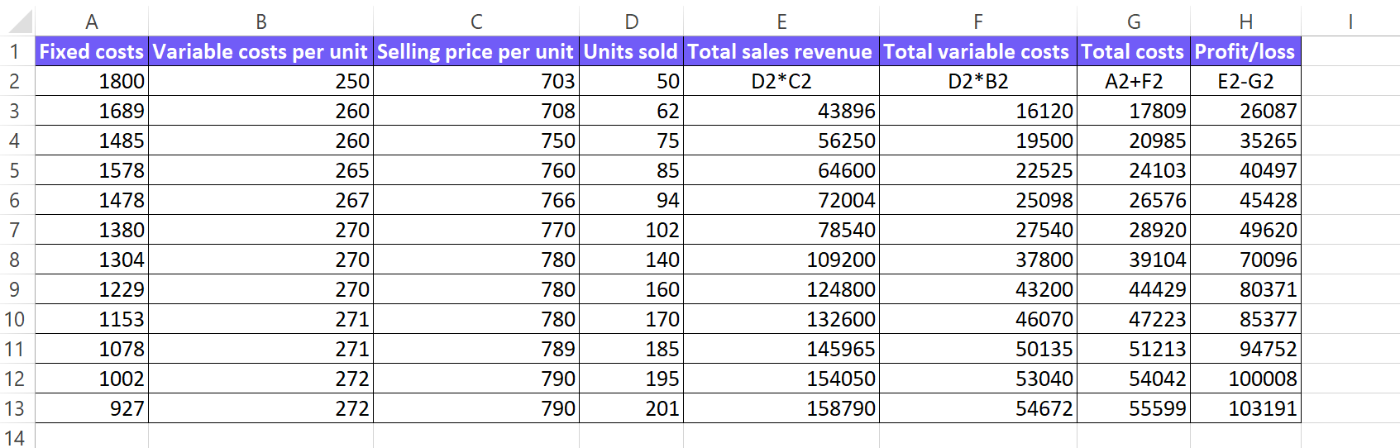Select column H header

pyautogui.click(x=1246, y=21)
